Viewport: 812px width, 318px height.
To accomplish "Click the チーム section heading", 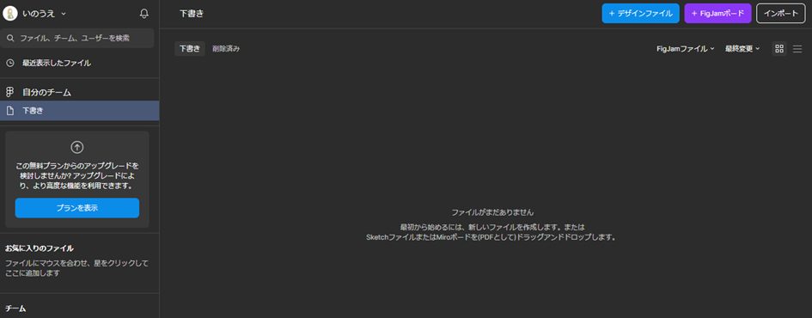I will click(x=15, y=309).
